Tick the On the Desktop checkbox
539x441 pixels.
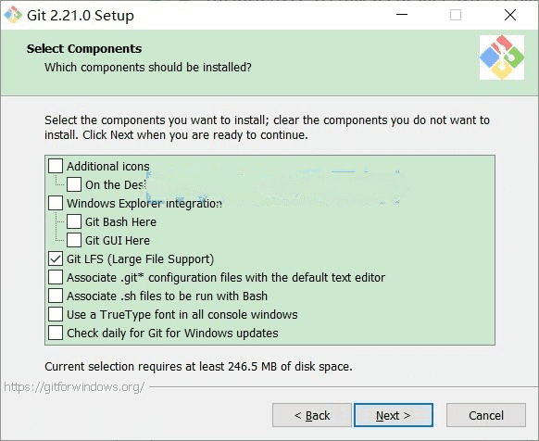tap(74, 184)
